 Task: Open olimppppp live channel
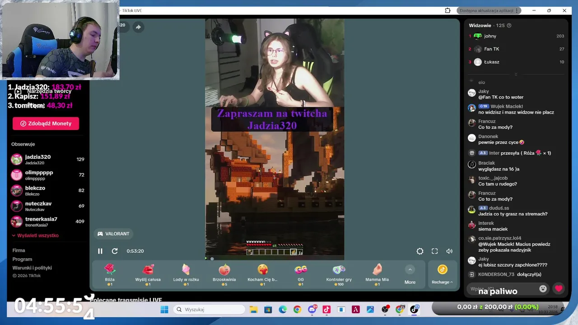tap(47, 175)
